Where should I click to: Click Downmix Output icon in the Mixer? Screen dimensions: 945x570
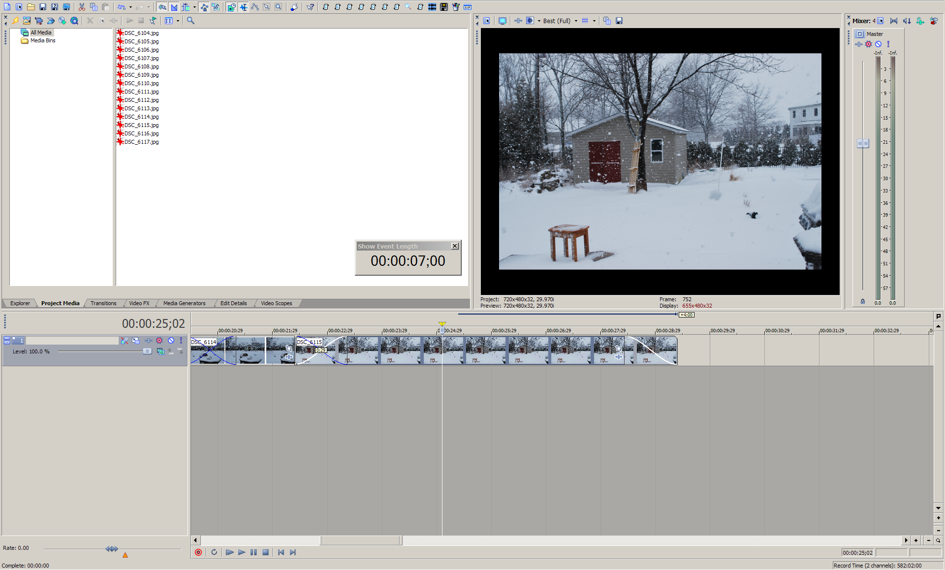[x=894, y=21]
